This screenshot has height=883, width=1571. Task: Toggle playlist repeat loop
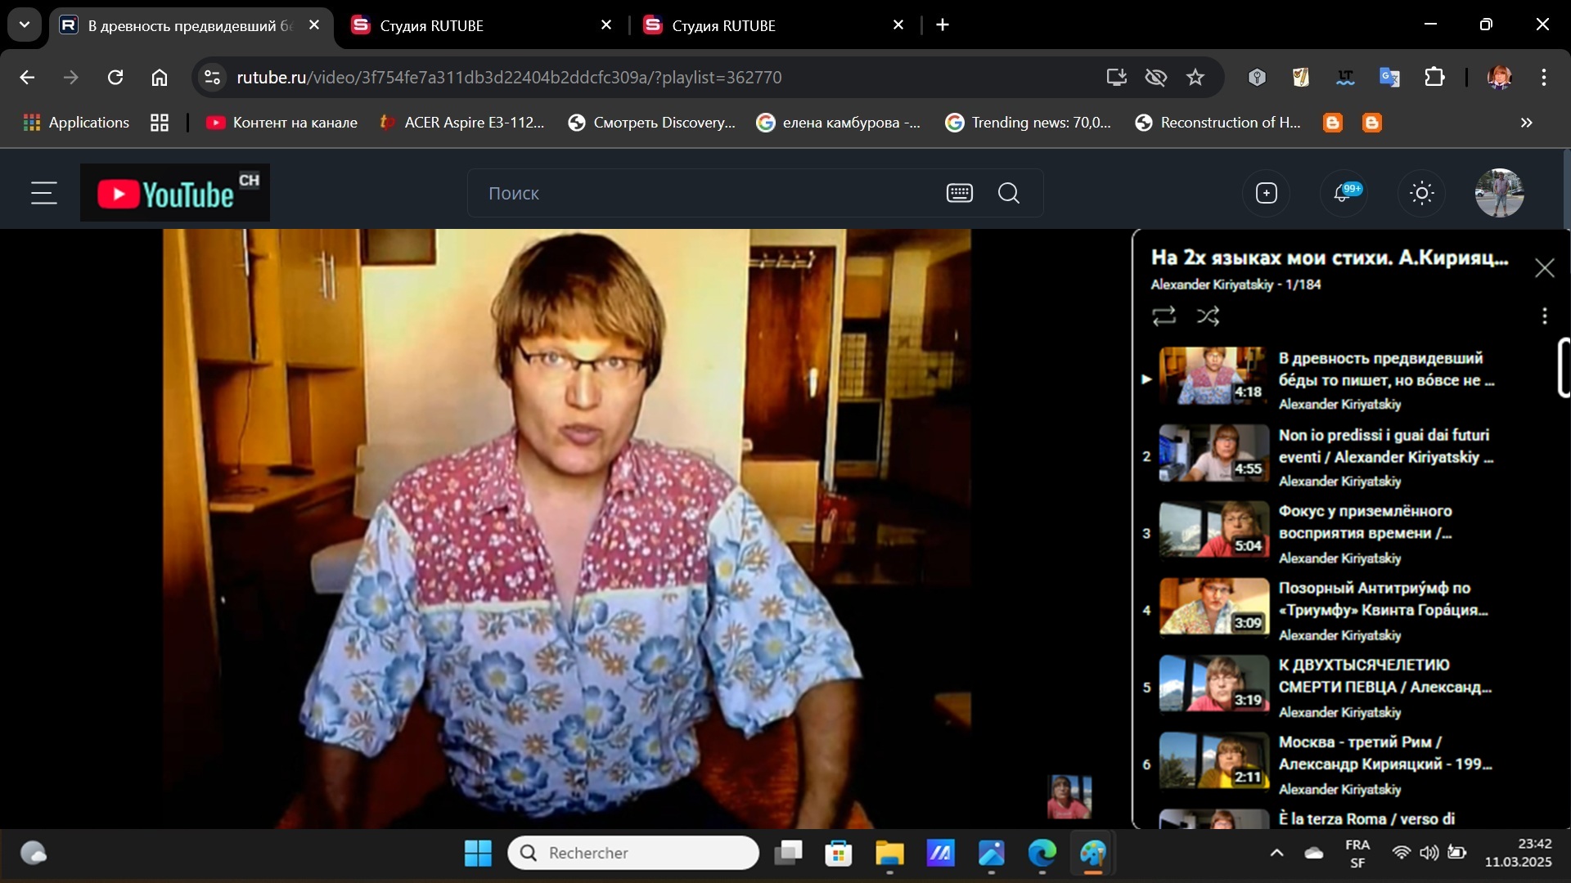(1164, 316)
